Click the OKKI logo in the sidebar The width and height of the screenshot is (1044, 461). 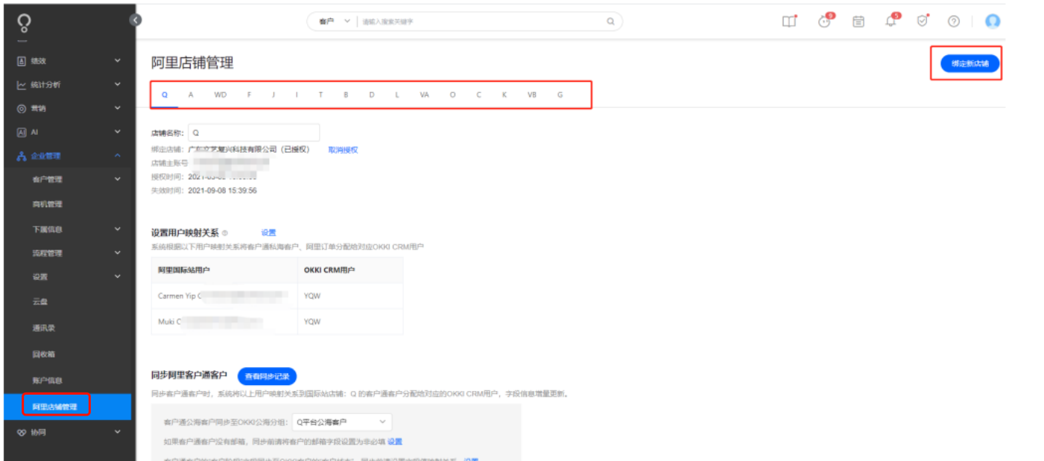tap(25, 23)
